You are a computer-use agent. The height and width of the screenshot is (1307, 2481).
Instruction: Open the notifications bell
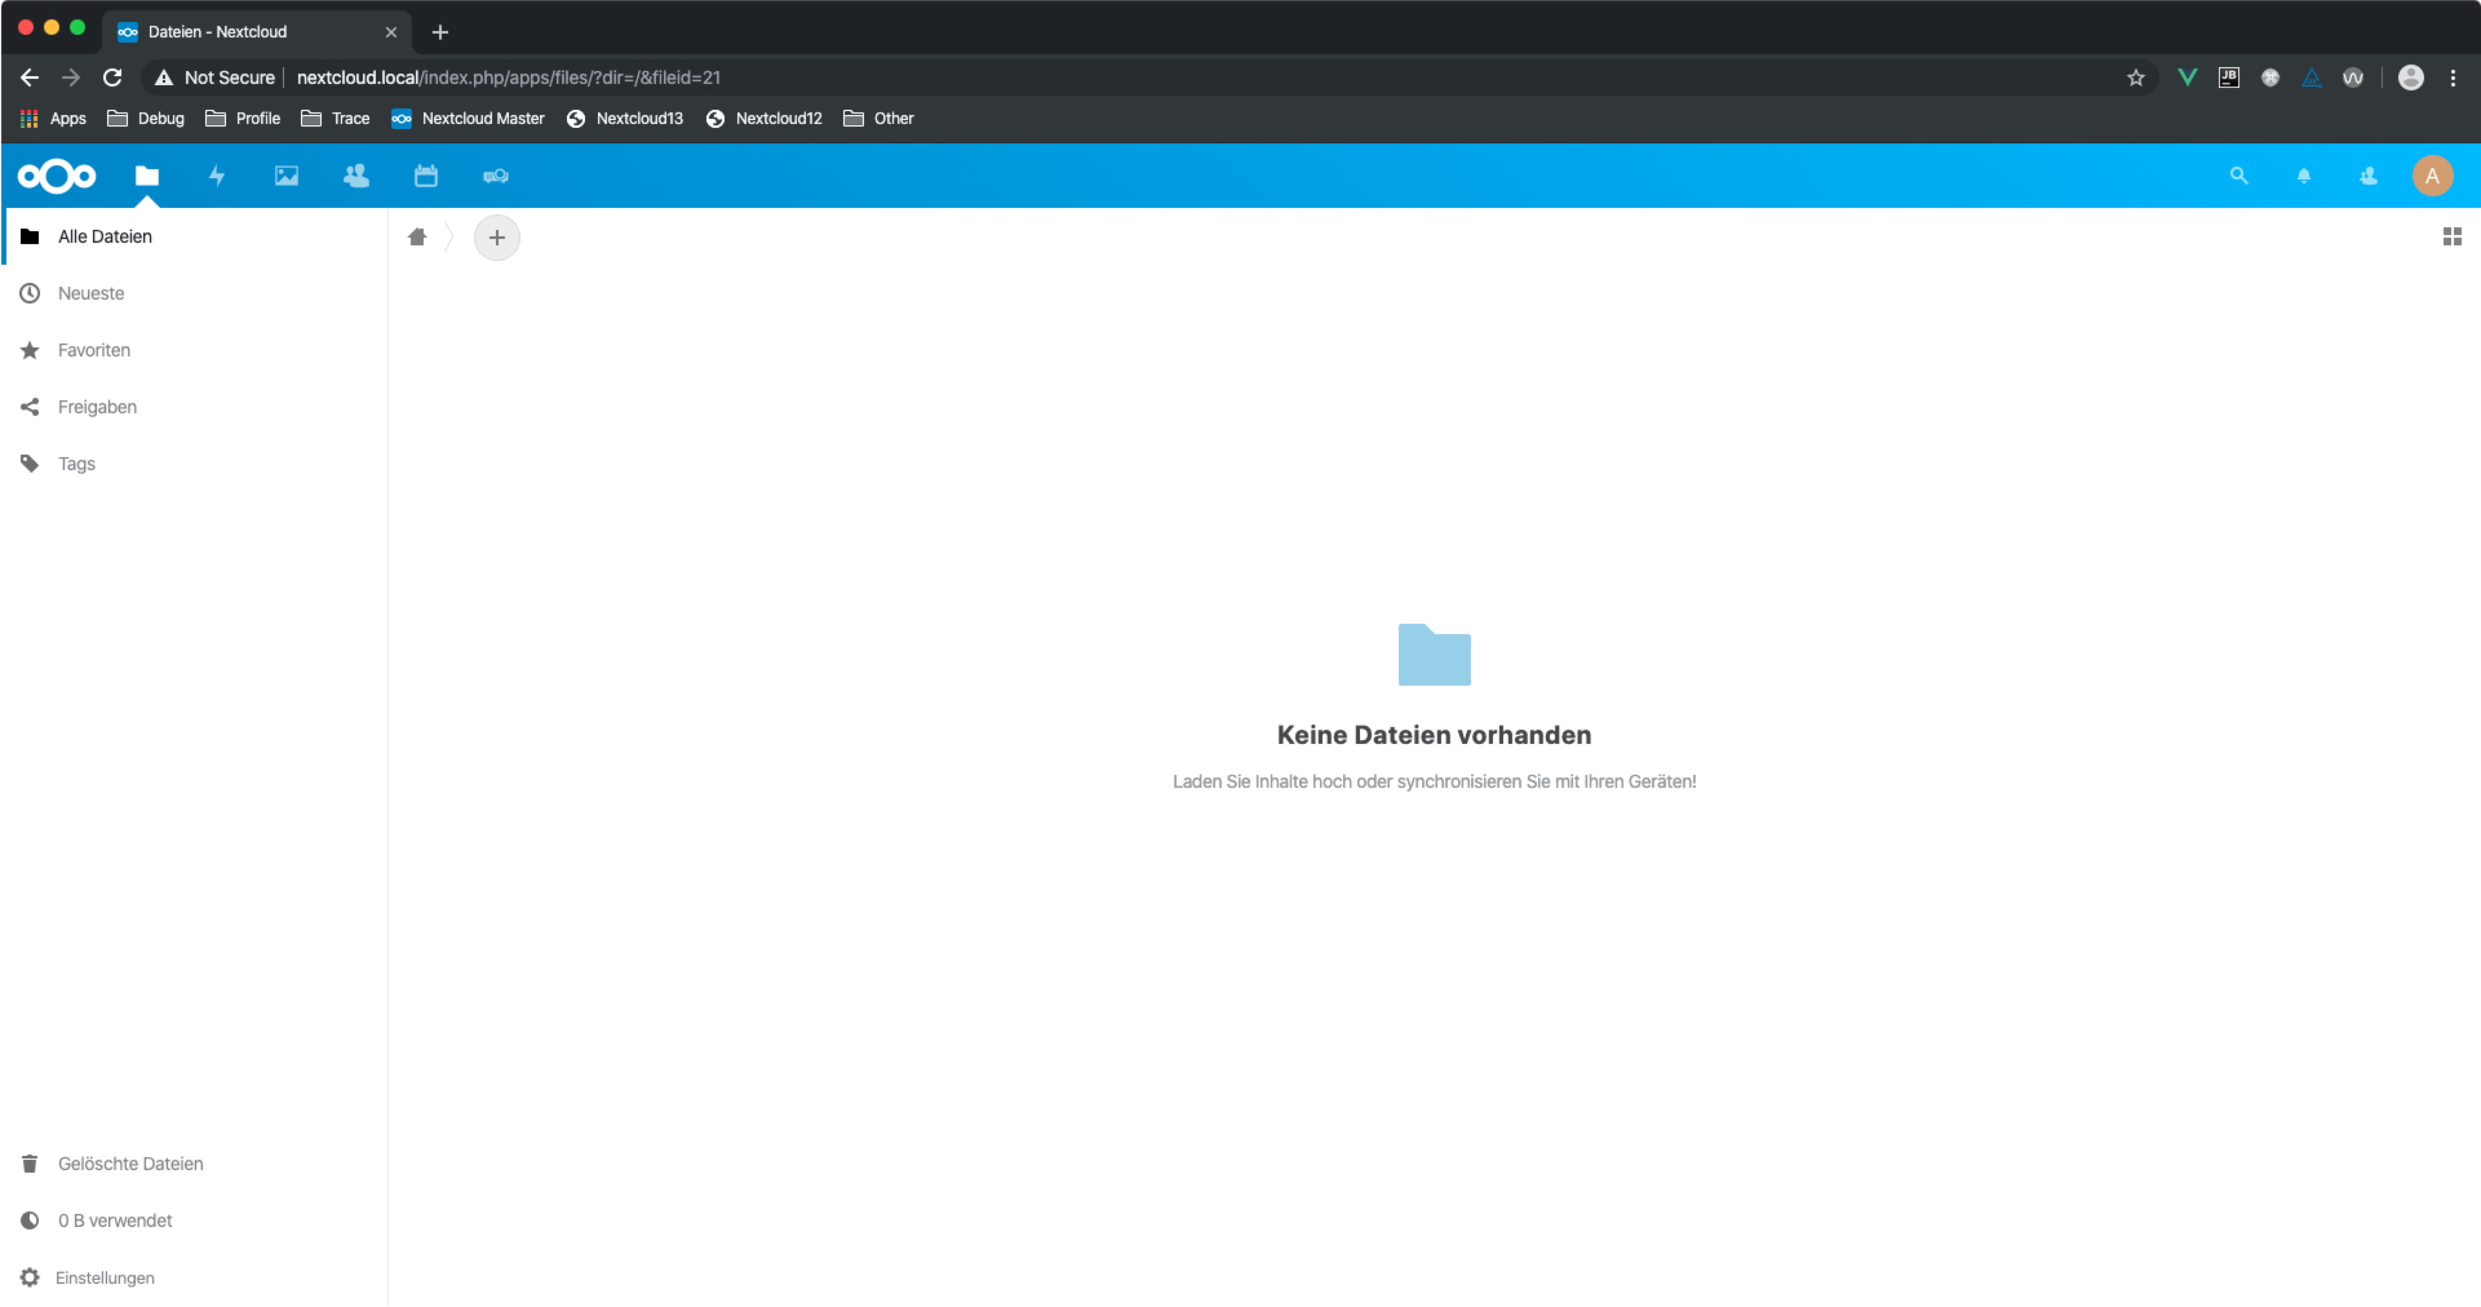tap(2304, 175)
